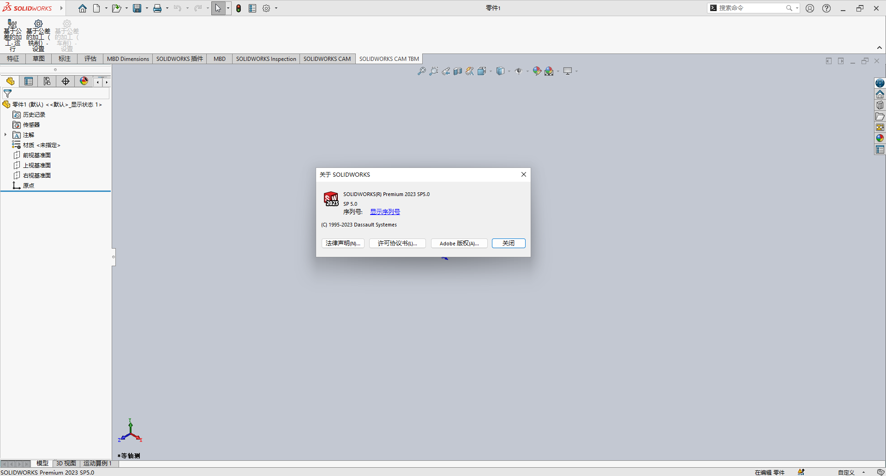Click Previous View icon

click(446, 71)
